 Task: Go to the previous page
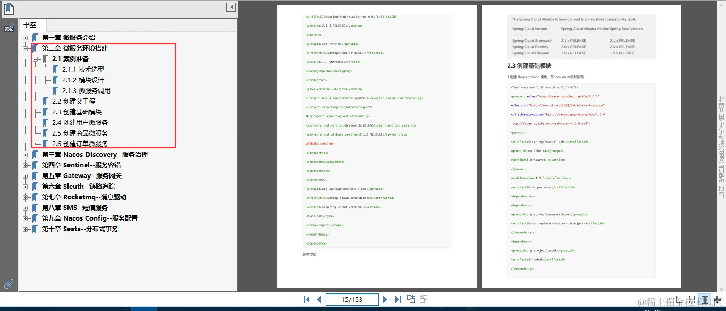click(x=319, y=299)
